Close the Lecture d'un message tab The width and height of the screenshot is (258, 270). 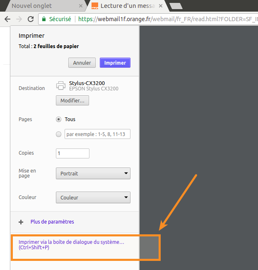tap(162, 6)
